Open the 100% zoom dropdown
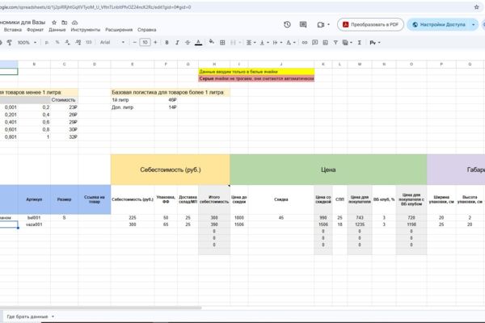Viewport: 485px width, 323px height. click(27, 42)
